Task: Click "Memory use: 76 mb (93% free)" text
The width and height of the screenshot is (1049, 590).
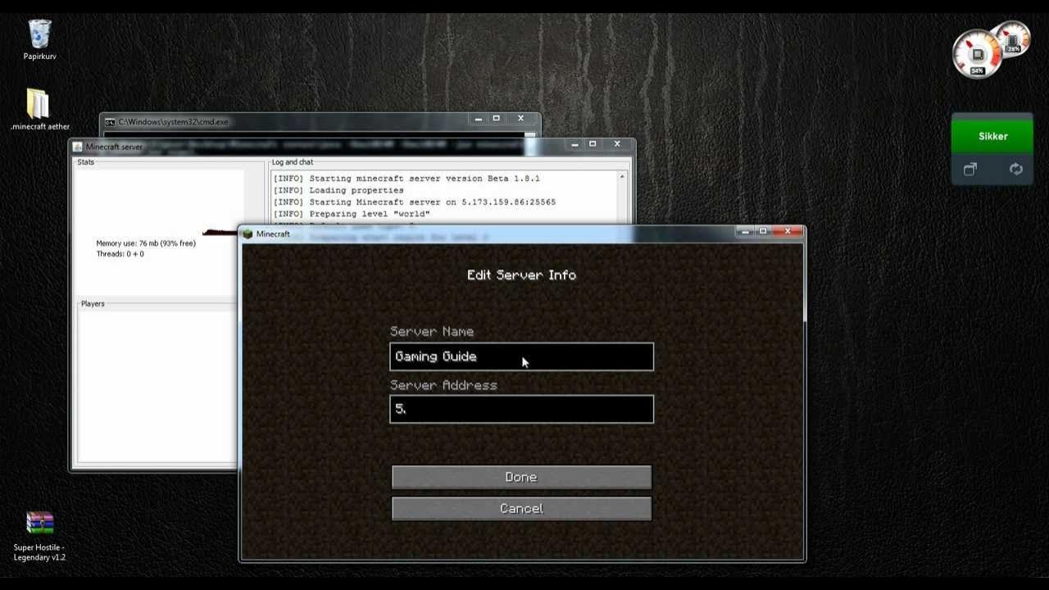Action: [x=146, y=243]
